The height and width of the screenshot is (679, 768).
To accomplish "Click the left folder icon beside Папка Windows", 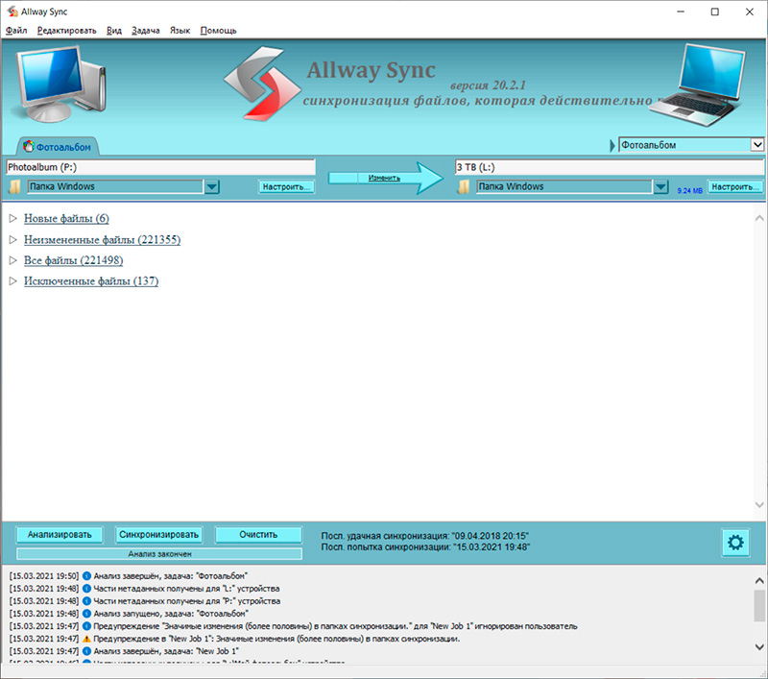I will (x=14, y=186).
